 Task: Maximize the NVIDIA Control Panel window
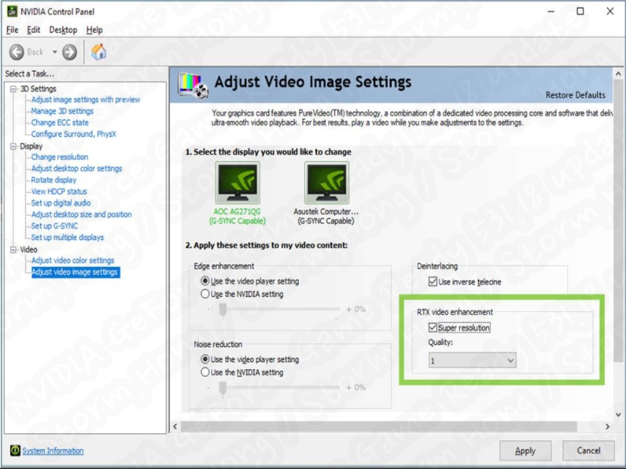(x=581, y=11)
